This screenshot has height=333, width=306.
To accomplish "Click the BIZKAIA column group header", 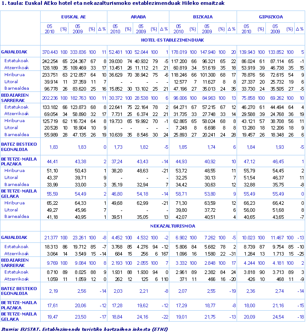I will coord(203,17).
